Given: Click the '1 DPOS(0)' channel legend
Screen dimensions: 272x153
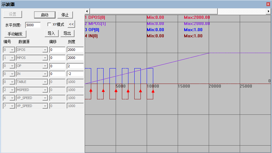Looking at the screenshot, I should (x=95, y=17).
